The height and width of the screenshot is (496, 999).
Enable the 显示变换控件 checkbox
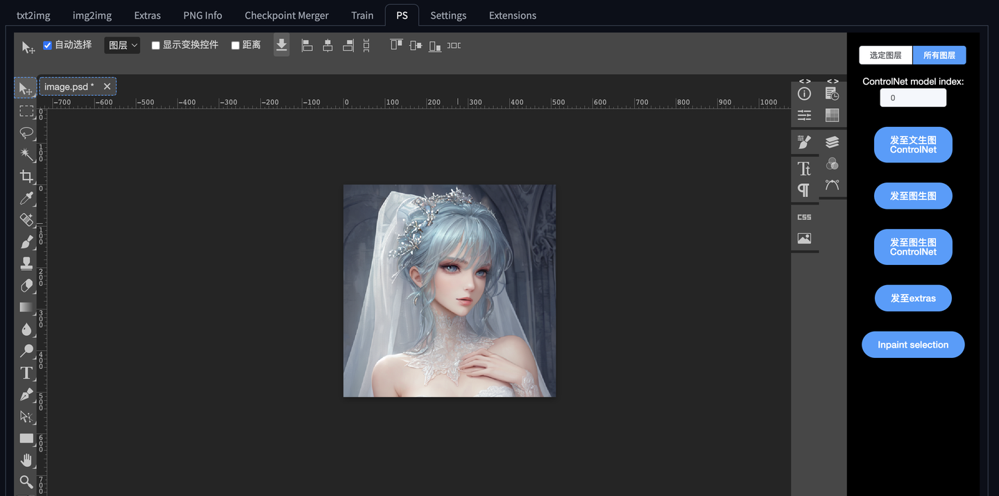click(156, 45)
